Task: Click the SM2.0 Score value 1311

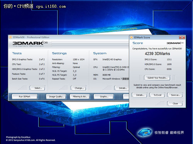Action: 169,60
